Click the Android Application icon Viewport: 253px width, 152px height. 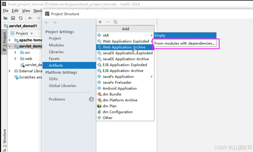coord(99,88)
